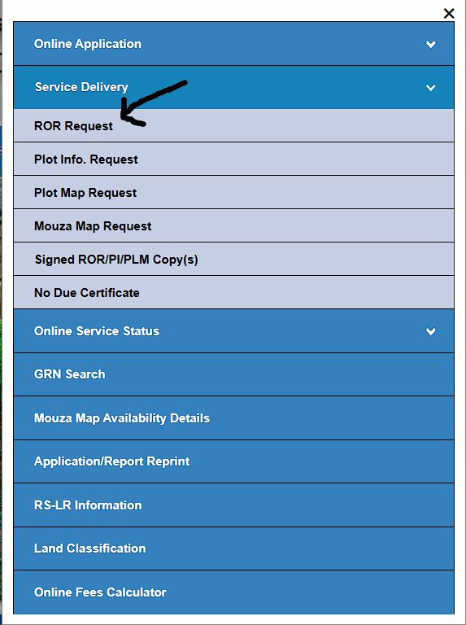Click the Online Application chevron arrow
Screen dimensions: 466x625
[x=430, y=44]
